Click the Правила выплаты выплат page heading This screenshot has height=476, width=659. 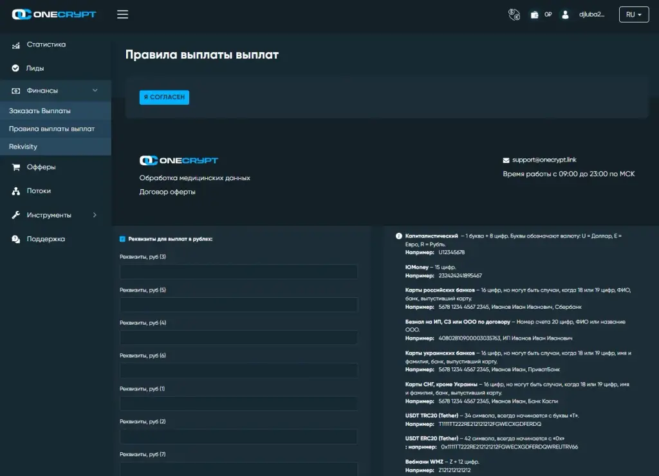tap(202, 55)
